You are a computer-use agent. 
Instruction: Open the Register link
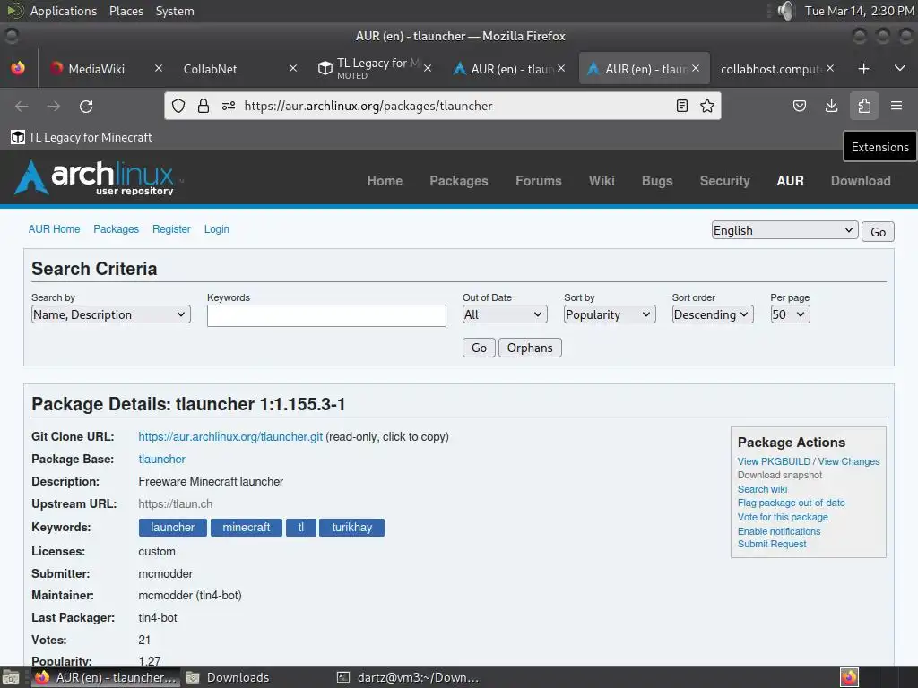171,229
